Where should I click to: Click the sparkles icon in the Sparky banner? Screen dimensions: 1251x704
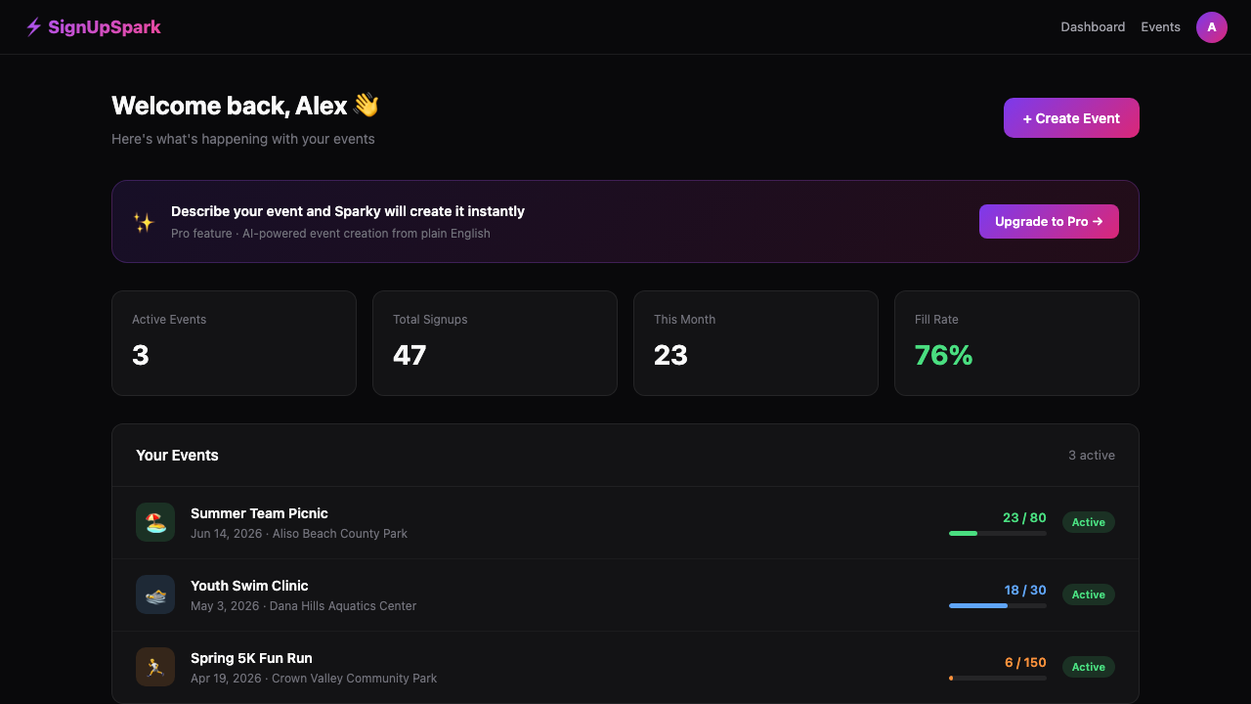[143, 222]
